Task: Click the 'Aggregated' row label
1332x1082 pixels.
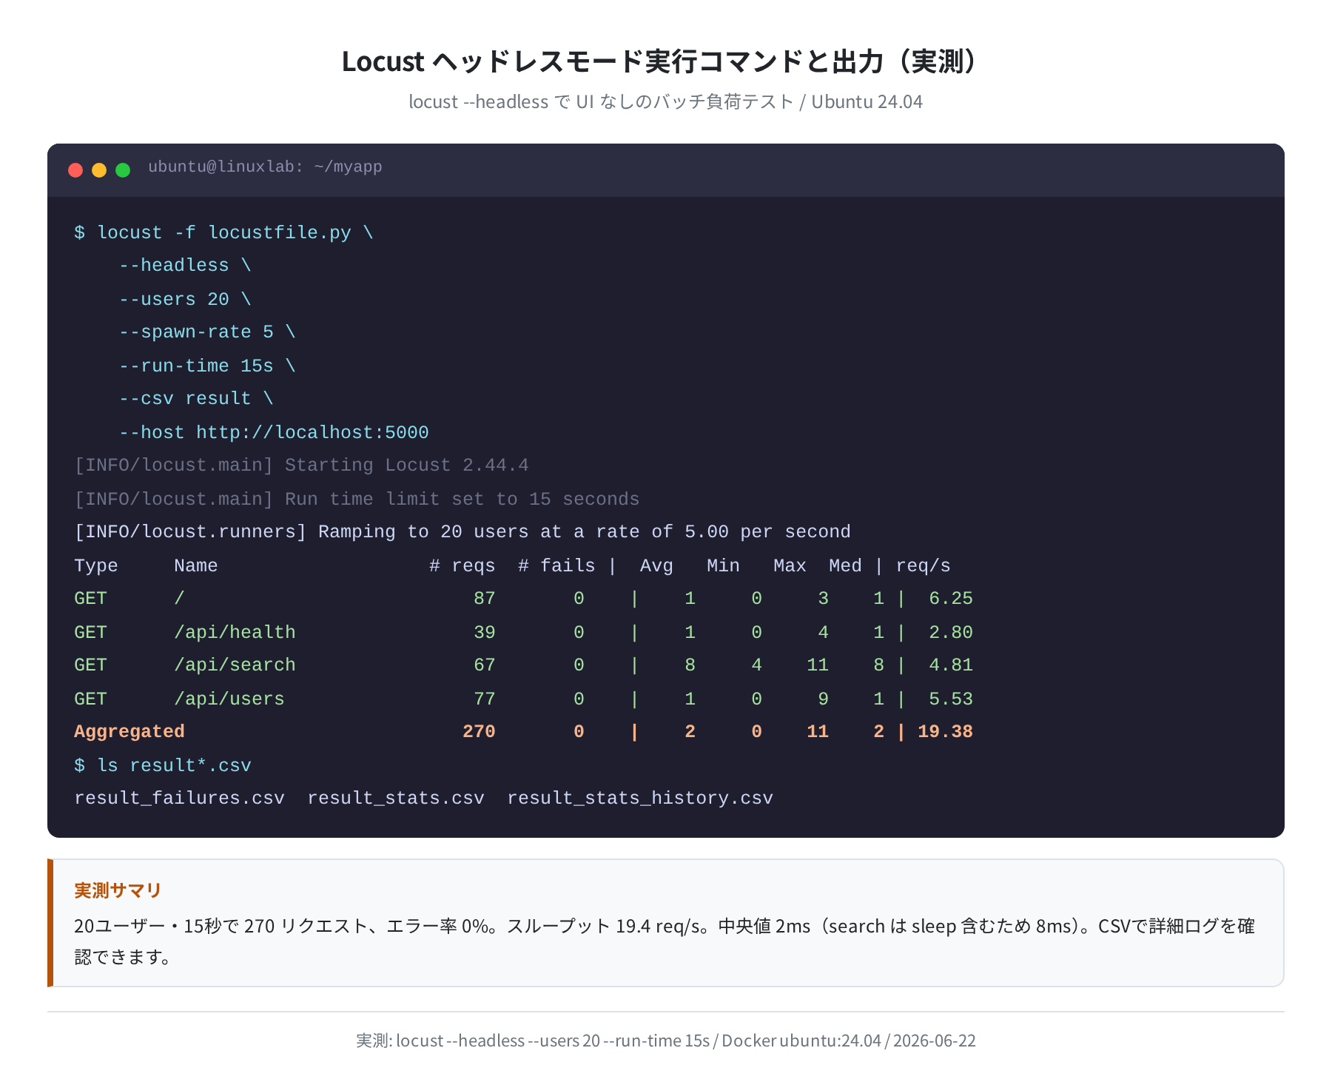Action: (129, 732)
